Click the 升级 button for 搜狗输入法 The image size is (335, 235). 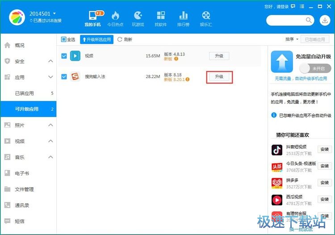click(219, 76)
